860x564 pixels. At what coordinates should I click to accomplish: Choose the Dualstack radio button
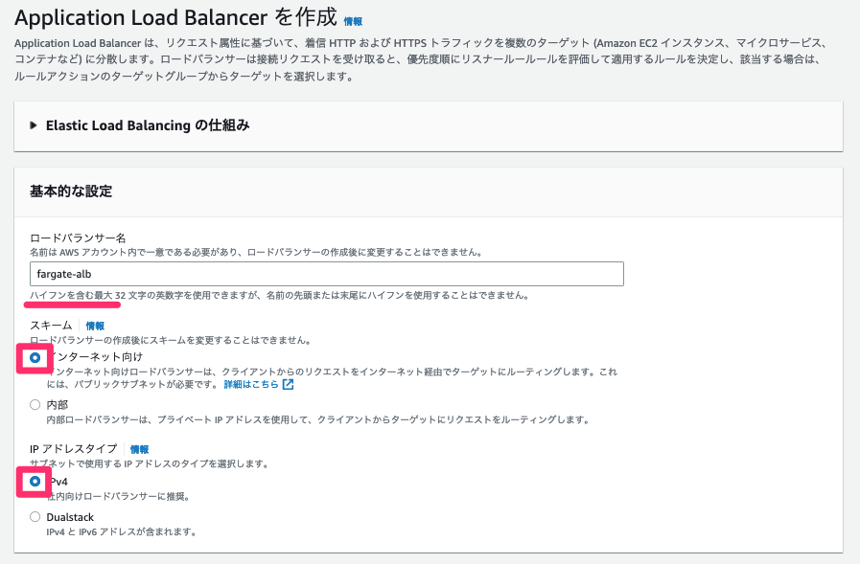[35, 517]
